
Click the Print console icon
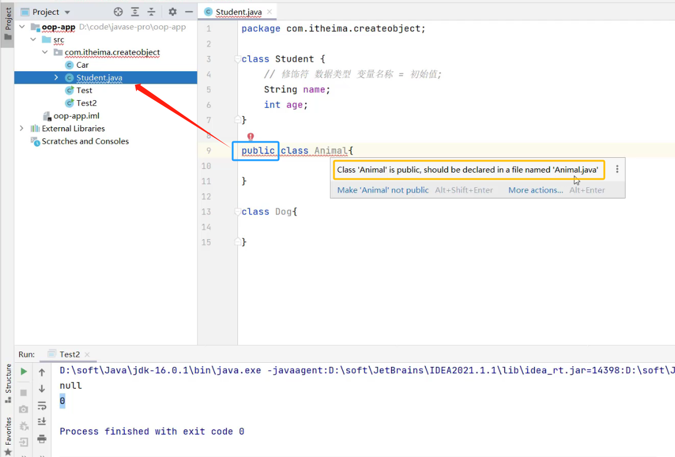pos(42,439)
